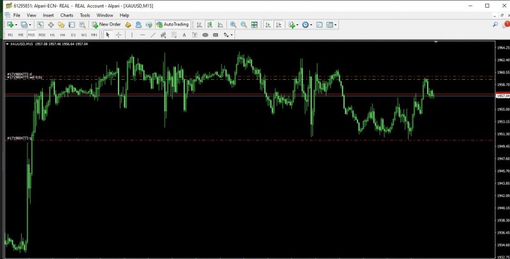Open the View menu
The height and width of the screenshot is (259, 510).
31,15
